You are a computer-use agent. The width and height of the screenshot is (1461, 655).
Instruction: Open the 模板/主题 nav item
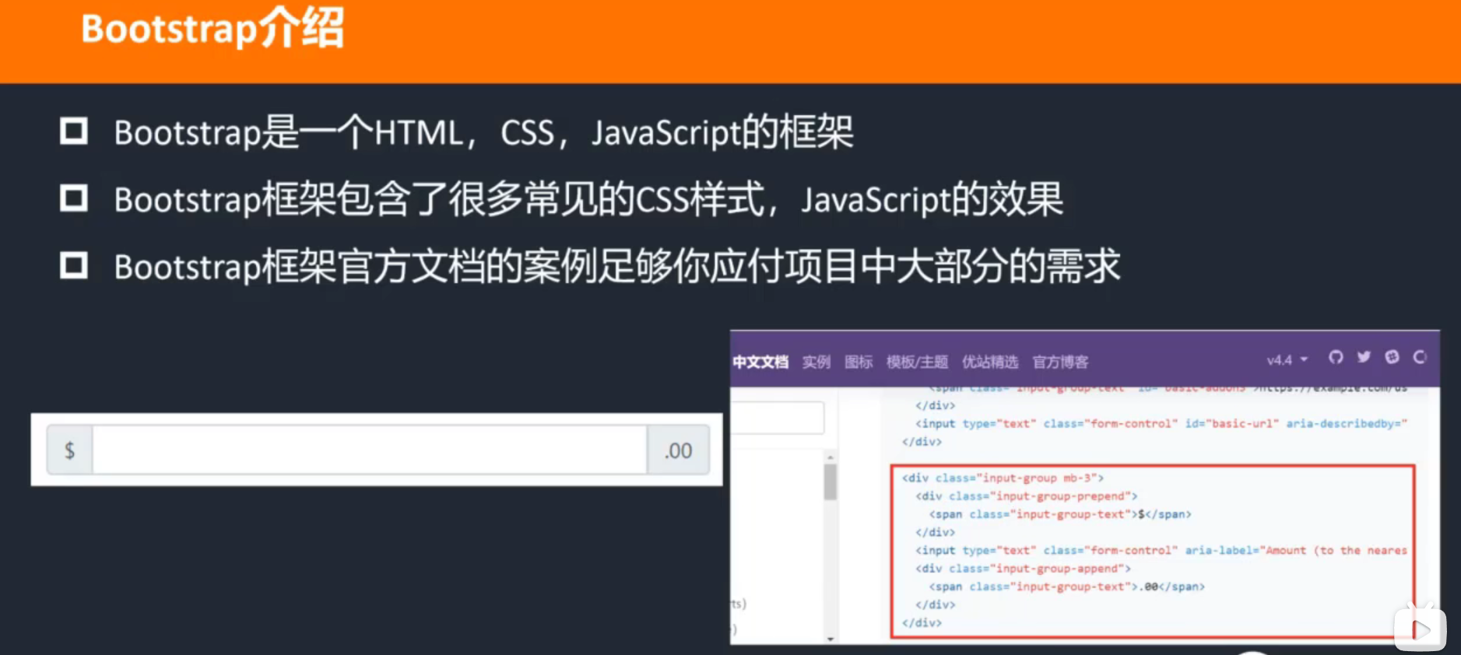917,362
